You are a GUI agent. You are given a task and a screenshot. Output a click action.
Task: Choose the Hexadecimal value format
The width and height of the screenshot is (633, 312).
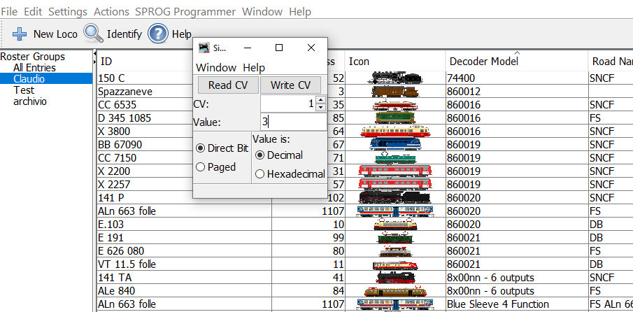coord(260,174)
